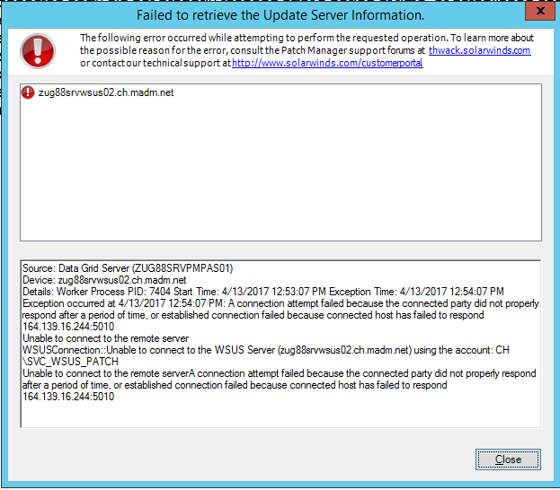The width and height of the screenshot is (560, 490).
Task: Click the 'Source: Data Grid Server' line
Action: tap(128, 268)
